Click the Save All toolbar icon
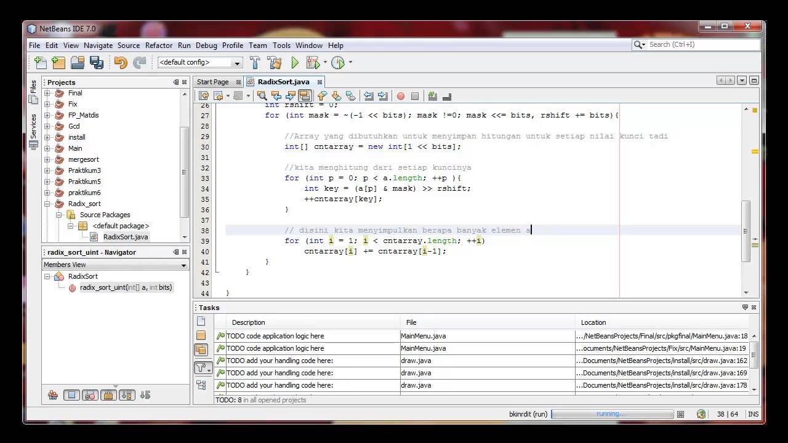788x443 pixels. 96,62
